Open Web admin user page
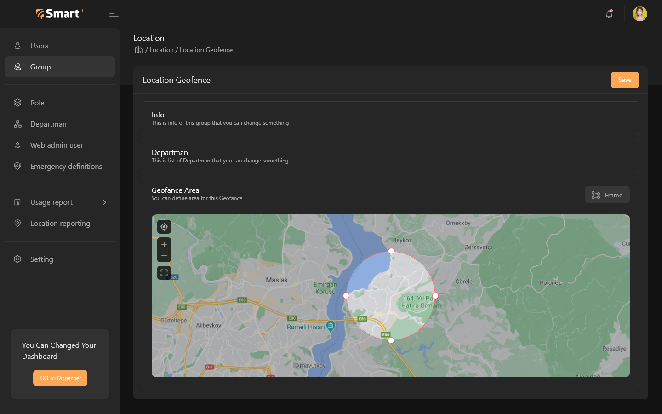Screen dimensions: 662x414 [x=60, y=145]
